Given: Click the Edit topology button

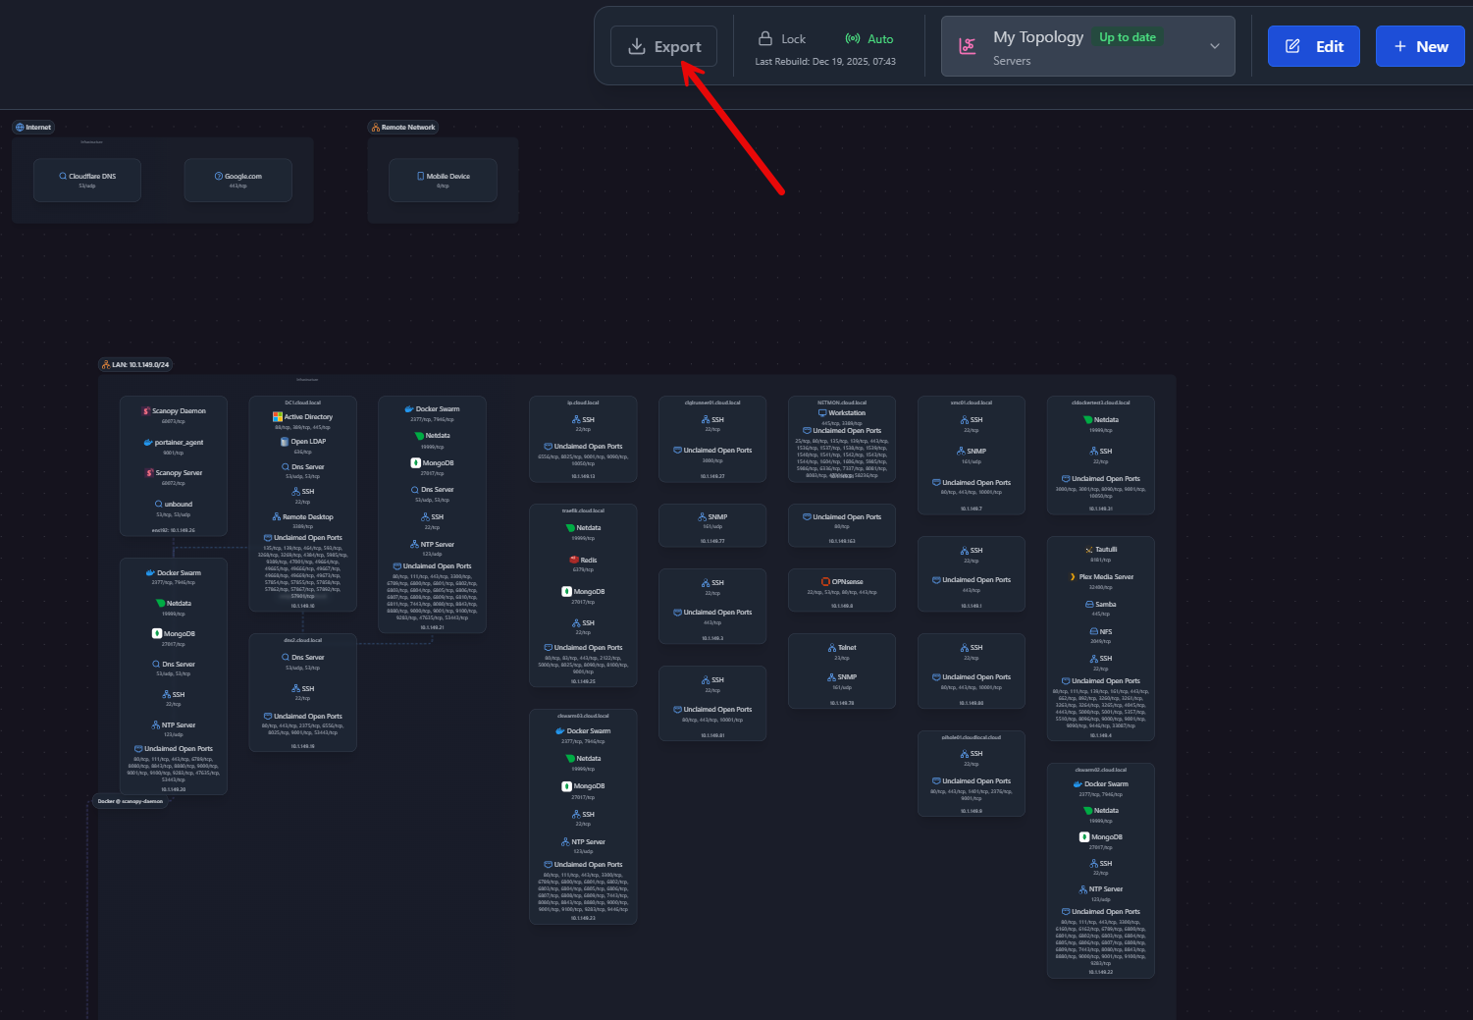Looking at the screenshot, I should pyautogui.click(x=1313, y=46).
